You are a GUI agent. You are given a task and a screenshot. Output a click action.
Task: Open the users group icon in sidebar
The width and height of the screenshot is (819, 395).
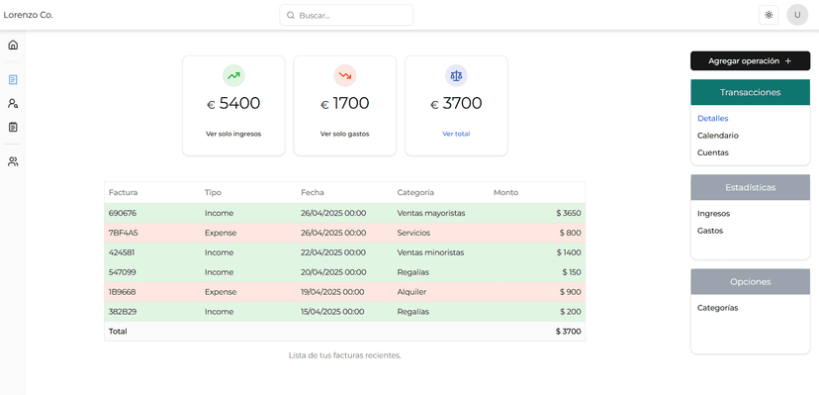pos(13,162)
